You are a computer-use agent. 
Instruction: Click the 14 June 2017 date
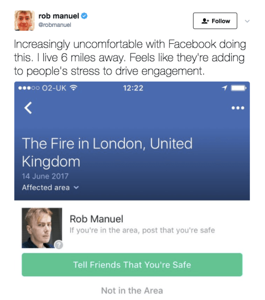tap(45, 176)
